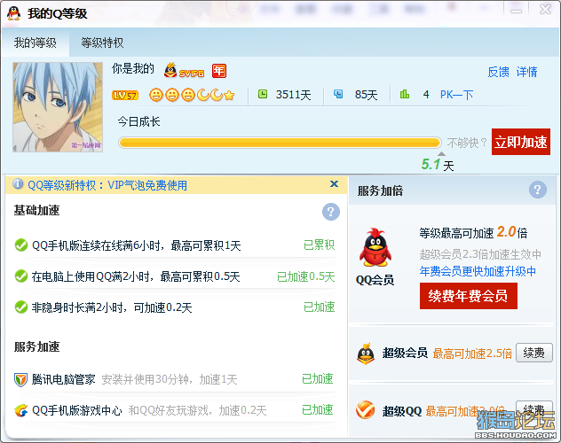
Task: Click the anime avatar picture
Action: [x=58, y=107]
